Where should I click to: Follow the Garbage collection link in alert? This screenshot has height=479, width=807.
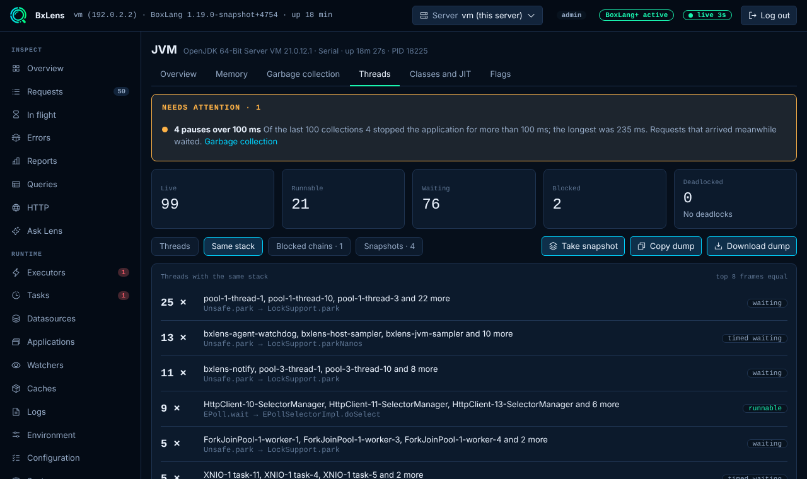(x=241, y=142)
